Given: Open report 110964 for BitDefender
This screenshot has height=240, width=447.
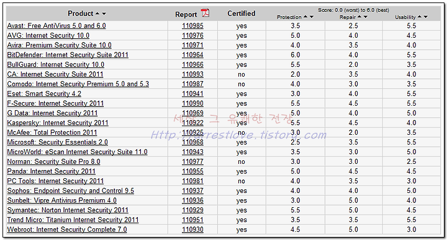Looking at the screenshot, I should 192,55.
